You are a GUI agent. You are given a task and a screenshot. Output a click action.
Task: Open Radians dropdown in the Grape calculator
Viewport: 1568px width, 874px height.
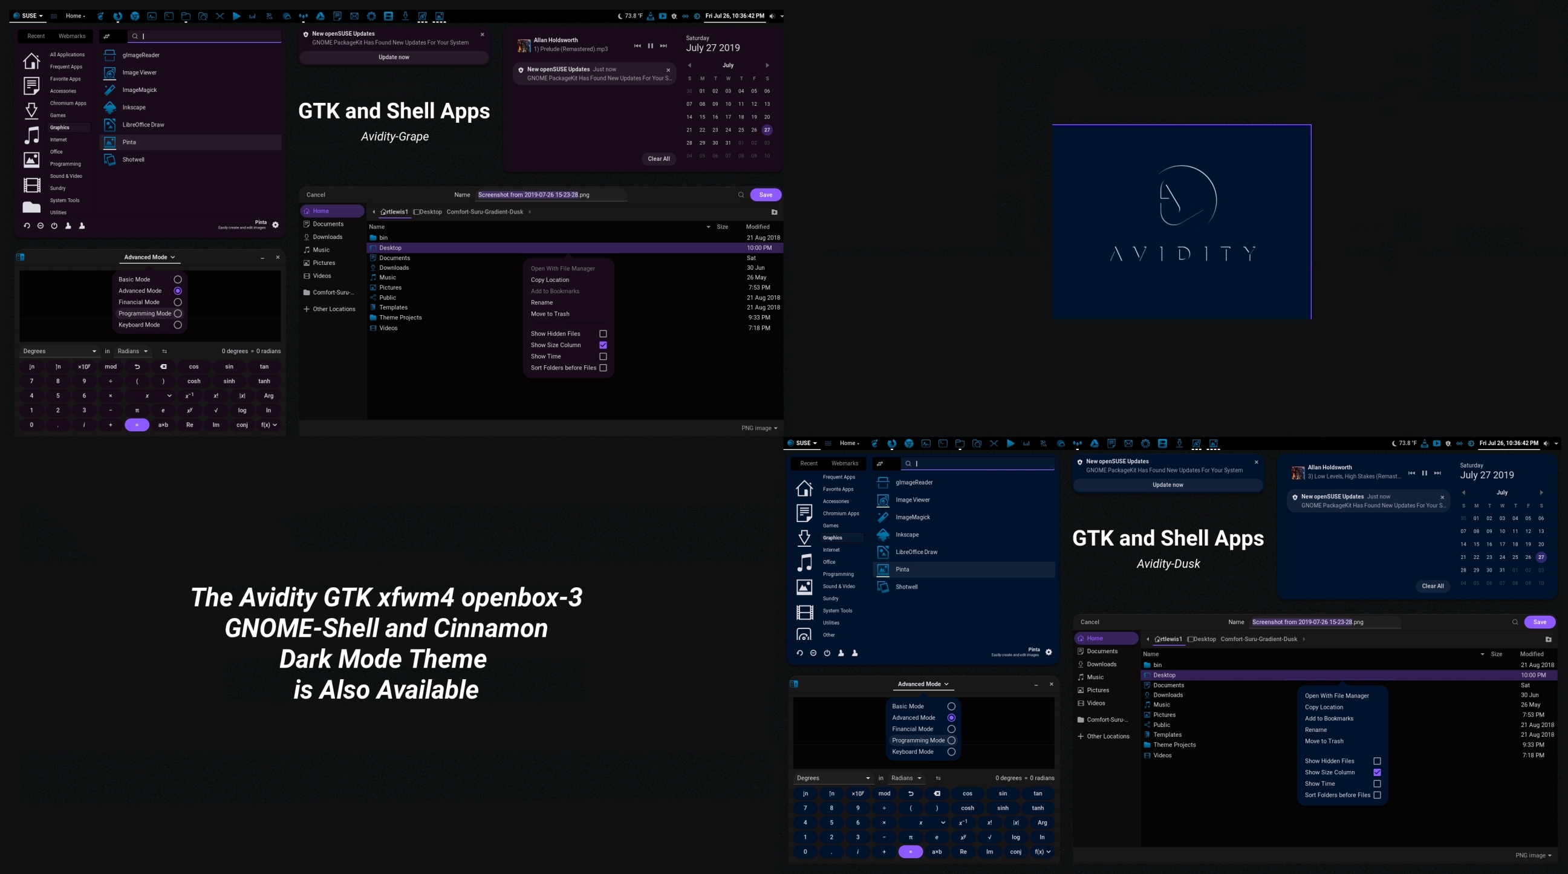pos(132,351)
